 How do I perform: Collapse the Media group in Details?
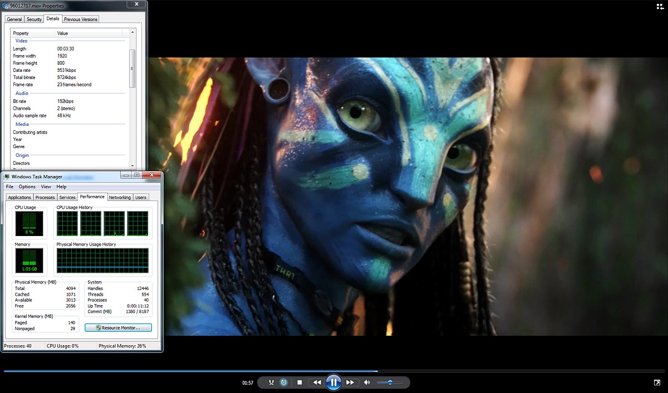[x=22, y=124]
